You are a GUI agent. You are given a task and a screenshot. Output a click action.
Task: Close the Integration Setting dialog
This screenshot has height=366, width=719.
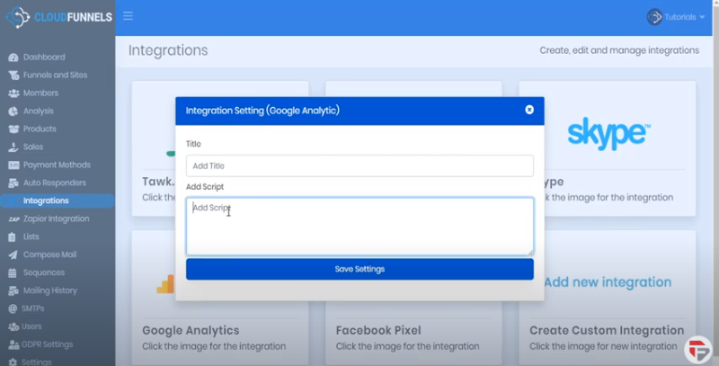(529, 110)
